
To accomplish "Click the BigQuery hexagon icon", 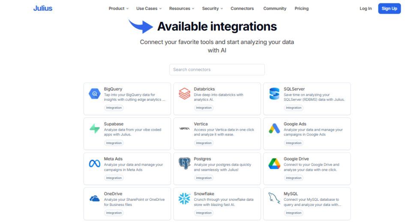I will [x=94, y=94].
